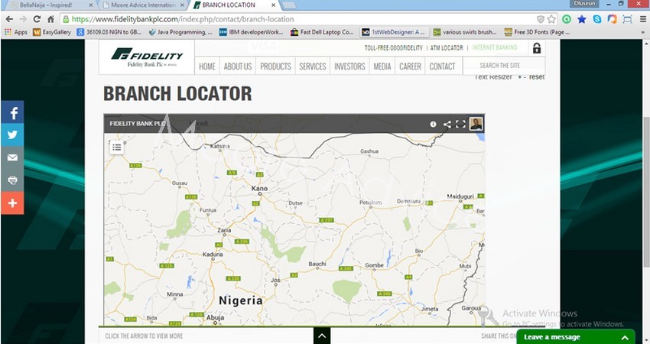Go back with the browser back arrow
The height and width of the screenshot is (344, 650).
(9, 19)
